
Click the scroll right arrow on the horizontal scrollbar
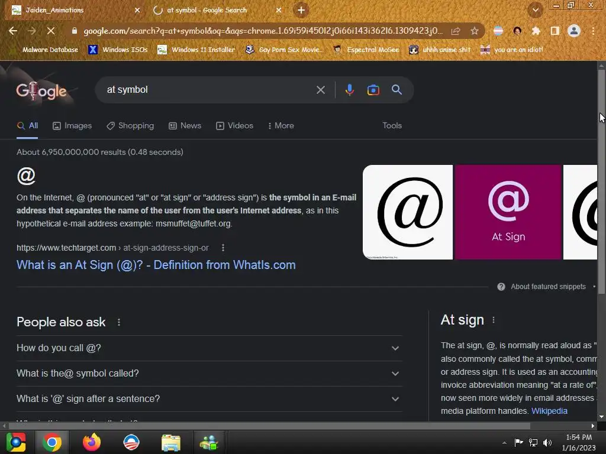(x=593, y=426)
